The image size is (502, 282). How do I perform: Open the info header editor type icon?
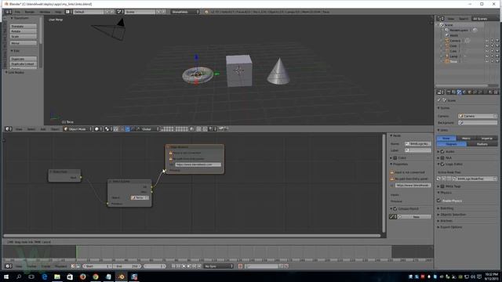(x=9, y=12)
